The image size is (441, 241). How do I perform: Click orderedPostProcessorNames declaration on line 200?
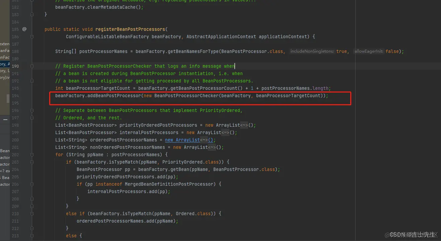[124, 140]
